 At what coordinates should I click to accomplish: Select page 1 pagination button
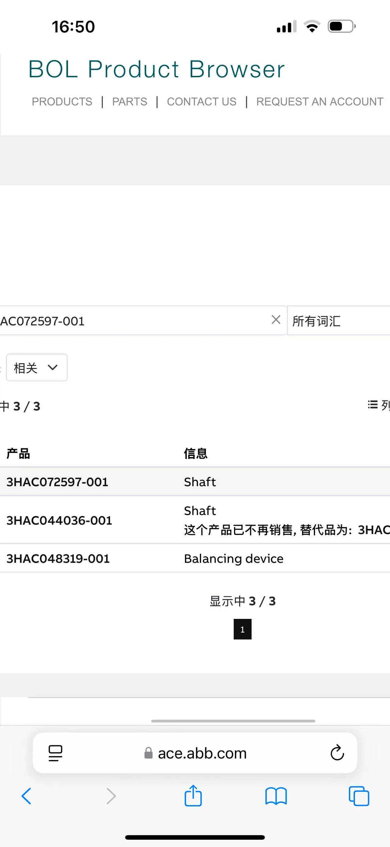tap(243, 629)
